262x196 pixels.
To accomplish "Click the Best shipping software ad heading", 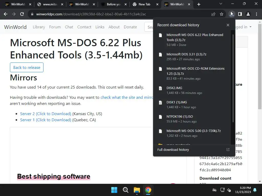I will point(54,176).
